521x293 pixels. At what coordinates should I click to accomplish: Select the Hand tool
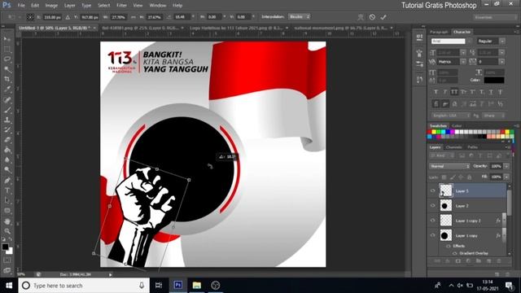pos(7,221)
